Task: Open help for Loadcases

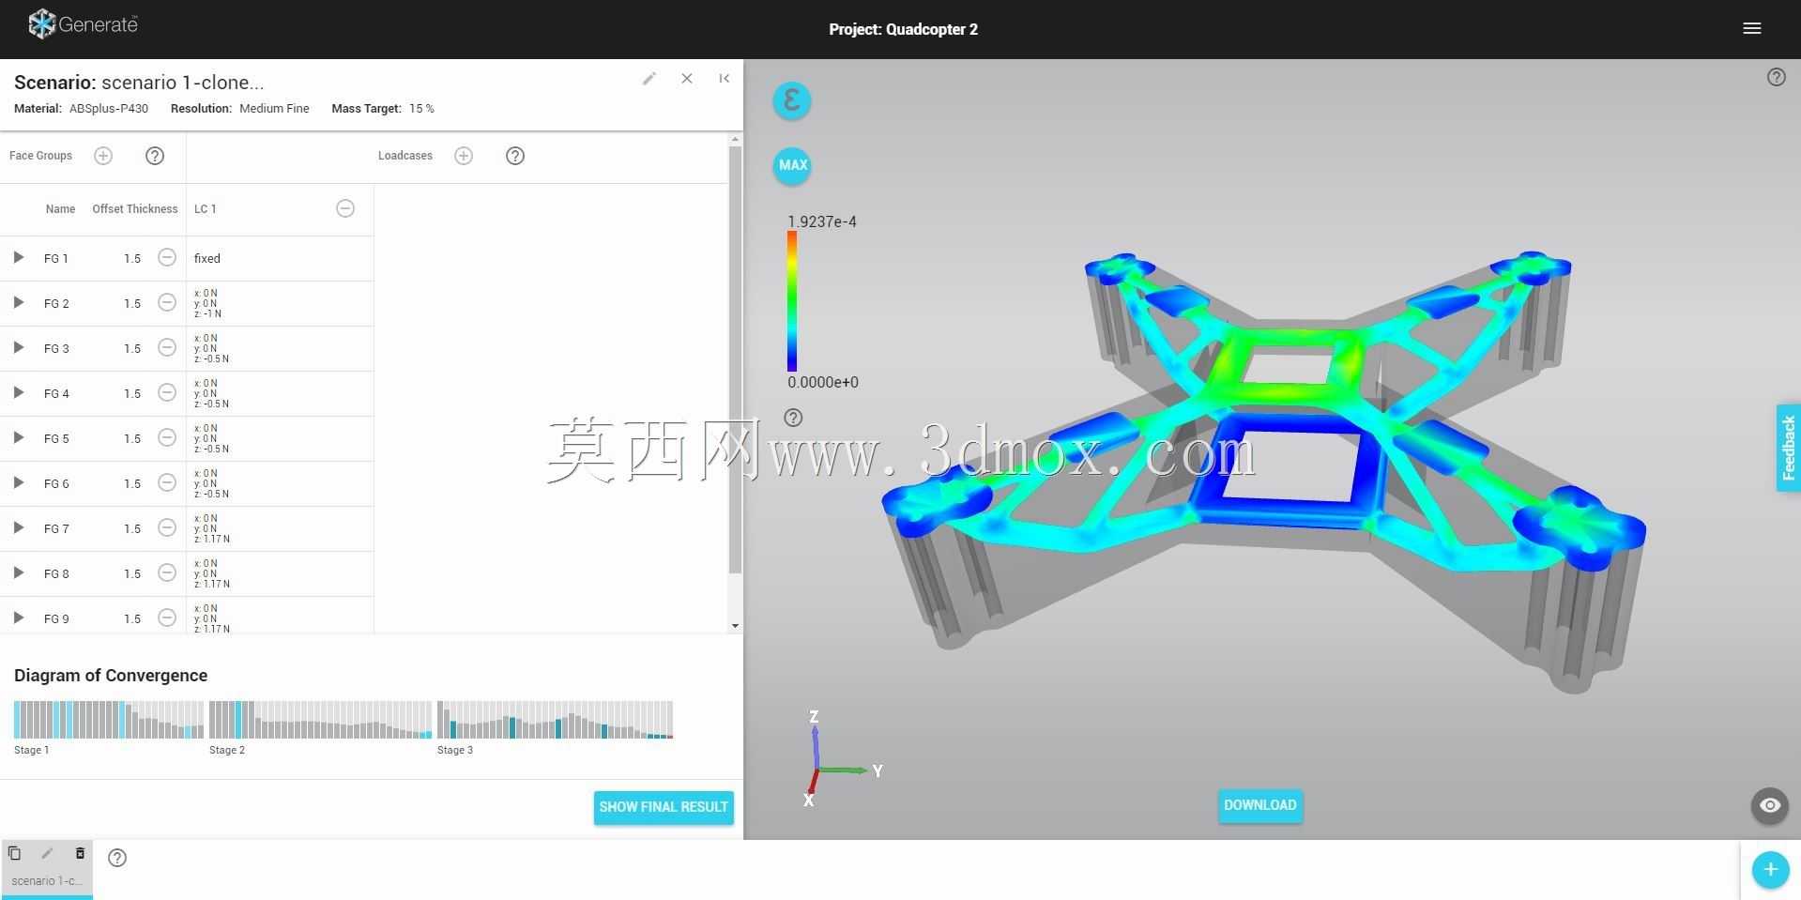Action: 515,156
